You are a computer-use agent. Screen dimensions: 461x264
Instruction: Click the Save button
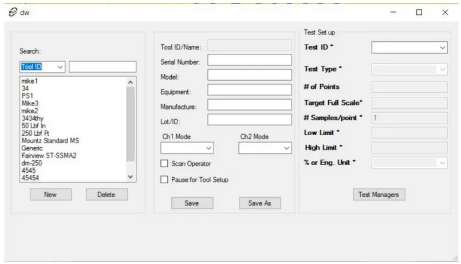pyautogui.click(x=192, y=203)
